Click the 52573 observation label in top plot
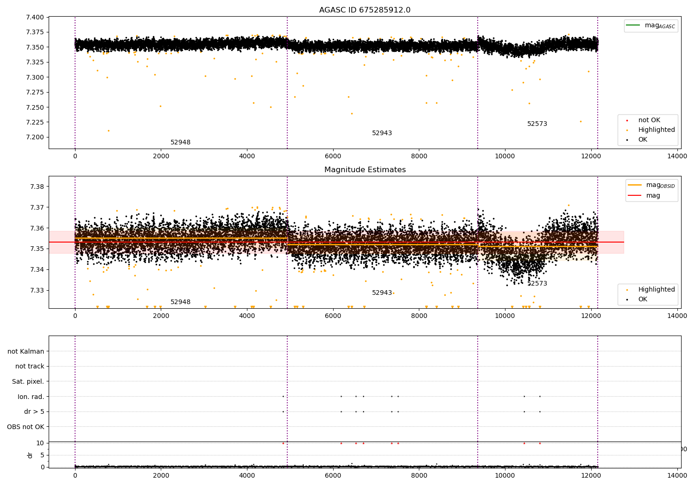 [537, 124]
